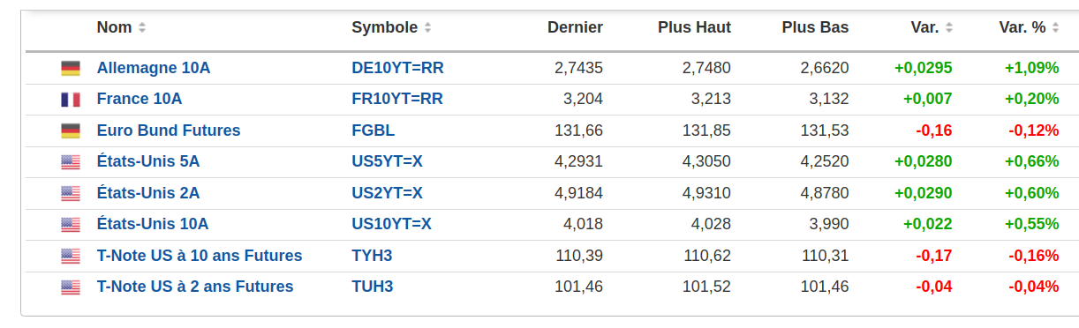Open the Allemagne 10A bond link
The height and width of the screenshot is (328, 1079).
tap(154, 68)
